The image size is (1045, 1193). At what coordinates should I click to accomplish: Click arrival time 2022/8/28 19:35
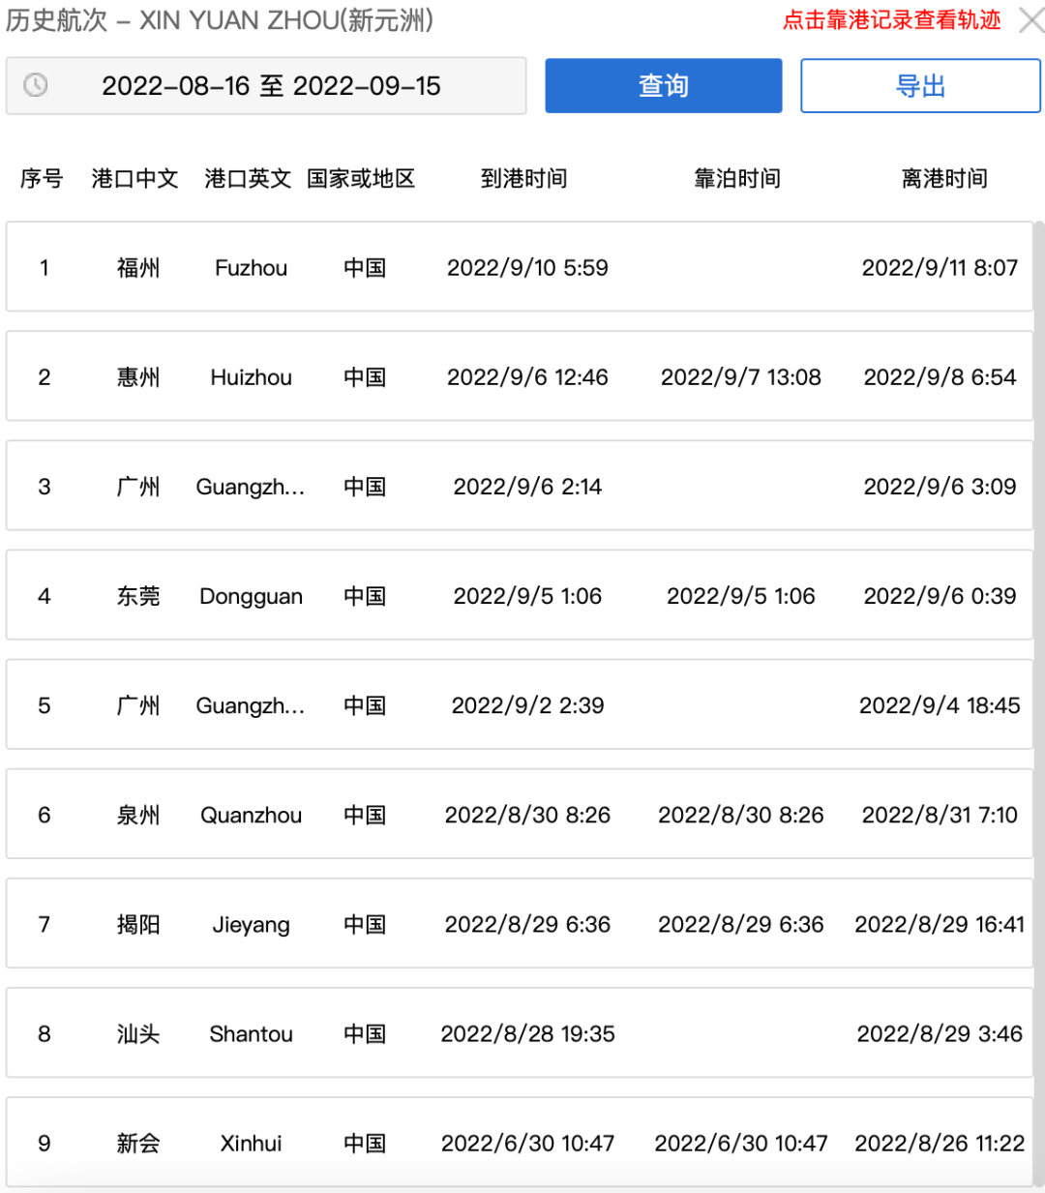(527, 1033)
